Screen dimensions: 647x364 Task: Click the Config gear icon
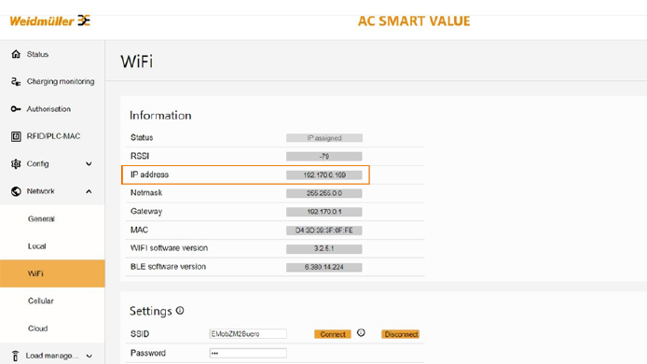[16, 164]
